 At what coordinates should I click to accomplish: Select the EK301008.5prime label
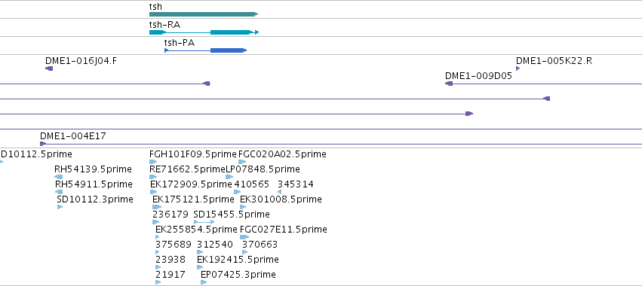click(x=281, y=199)
